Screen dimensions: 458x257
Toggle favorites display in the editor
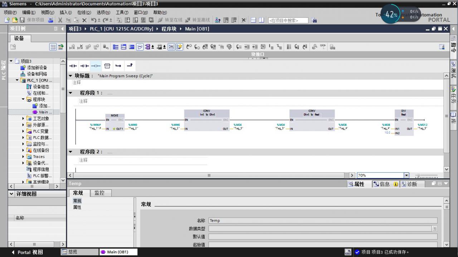(x=179, y=47)
